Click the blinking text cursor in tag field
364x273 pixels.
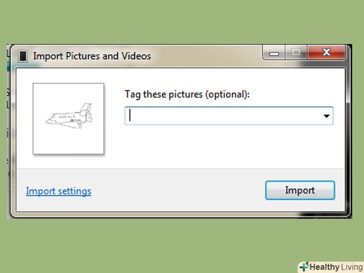[130, 115]
